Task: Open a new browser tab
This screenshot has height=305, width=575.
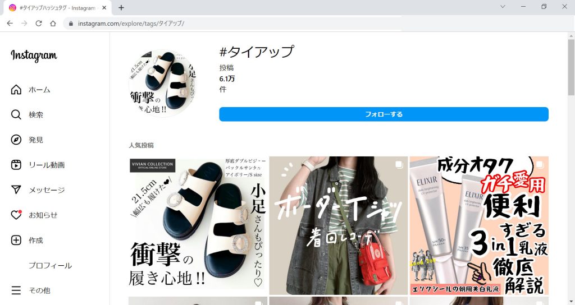Action: click(x=121, y=7)
